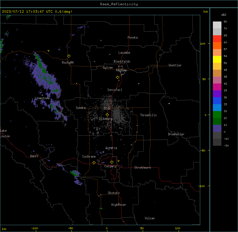Screen dimensions: 238x232
Task: Click the RedDeer city label
Action: (x=121, y=70)
